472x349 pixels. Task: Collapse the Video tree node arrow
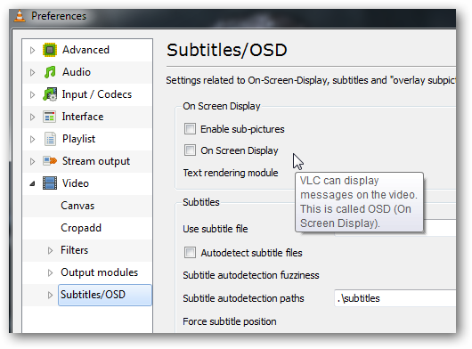click(33, 183)
